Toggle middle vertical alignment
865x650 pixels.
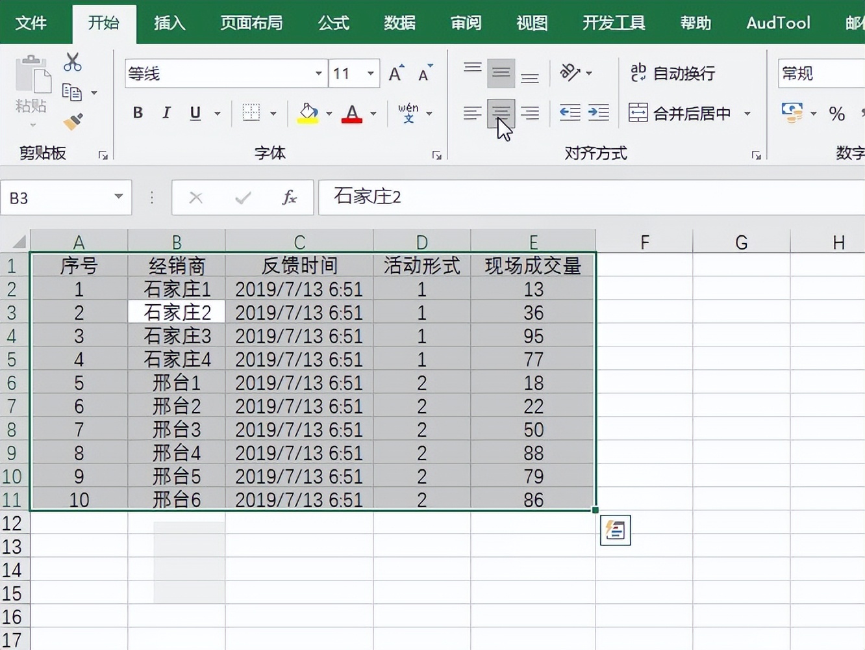click(x=501, y=72)
